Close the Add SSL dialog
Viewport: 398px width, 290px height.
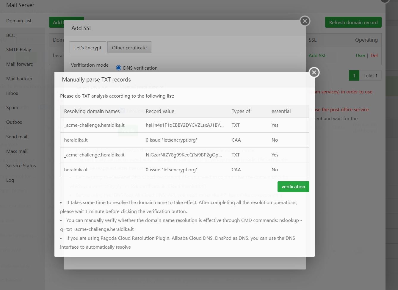[x=305, y=21]
